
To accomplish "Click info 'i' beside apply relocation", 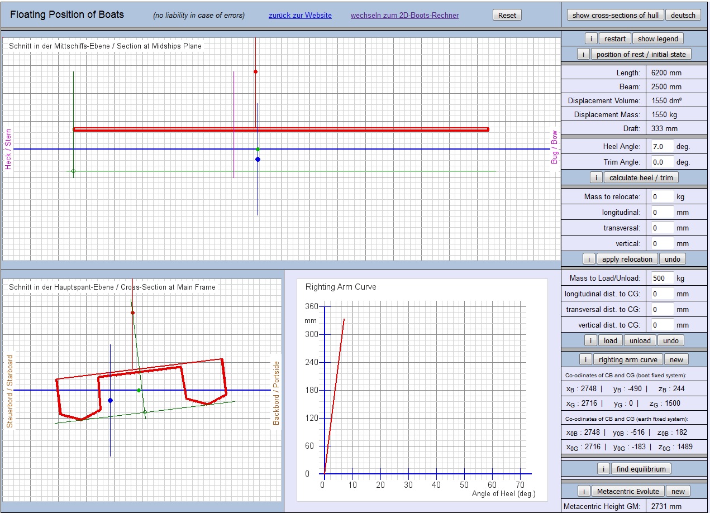I will coord(589,259).
